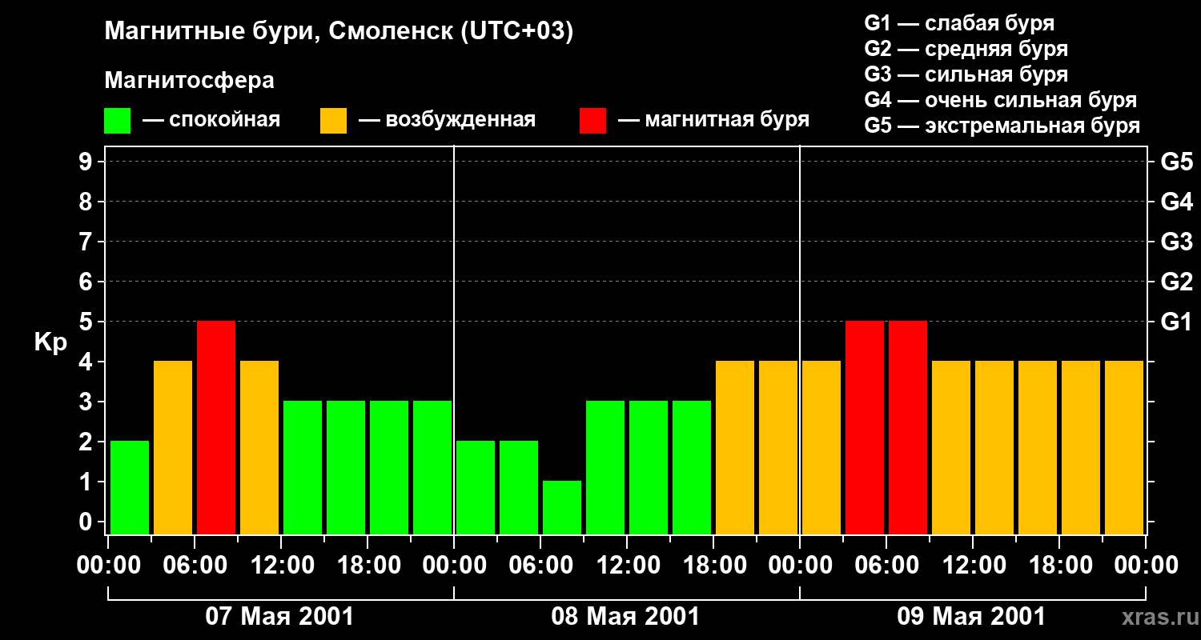Click the '18:00' time label under 09 Мая

pos(1059,566)
